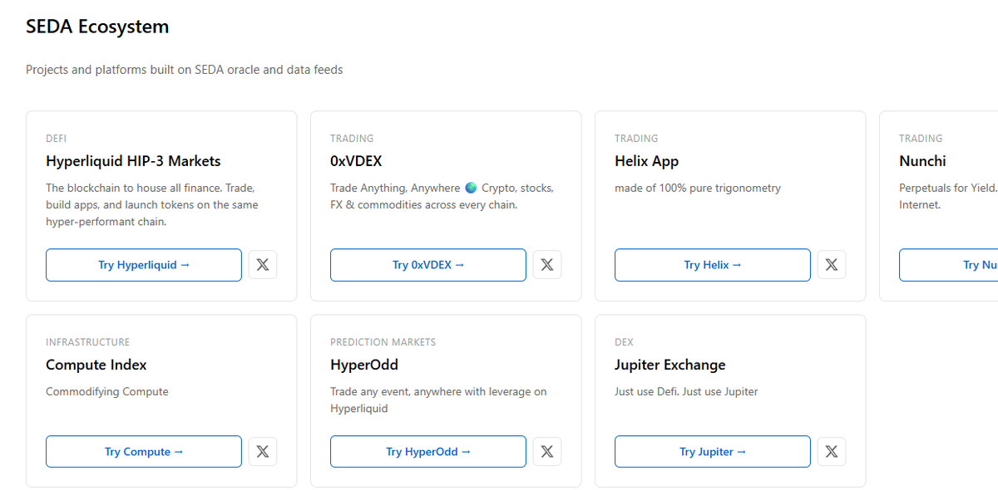The width and height of the screenshot is (998, 490).
Task: Click 'The blockchain to house all finance' description
Action: tap(152, 204)
